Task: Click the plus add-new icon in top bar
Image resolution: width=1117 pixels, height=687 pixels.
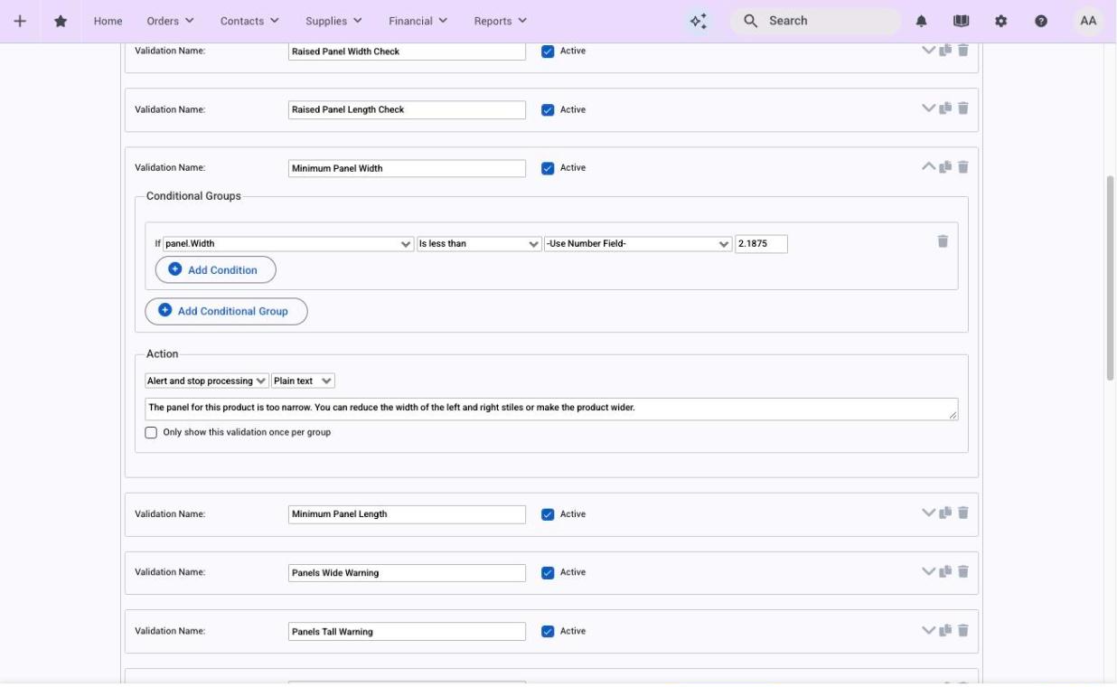Action: 20,21
